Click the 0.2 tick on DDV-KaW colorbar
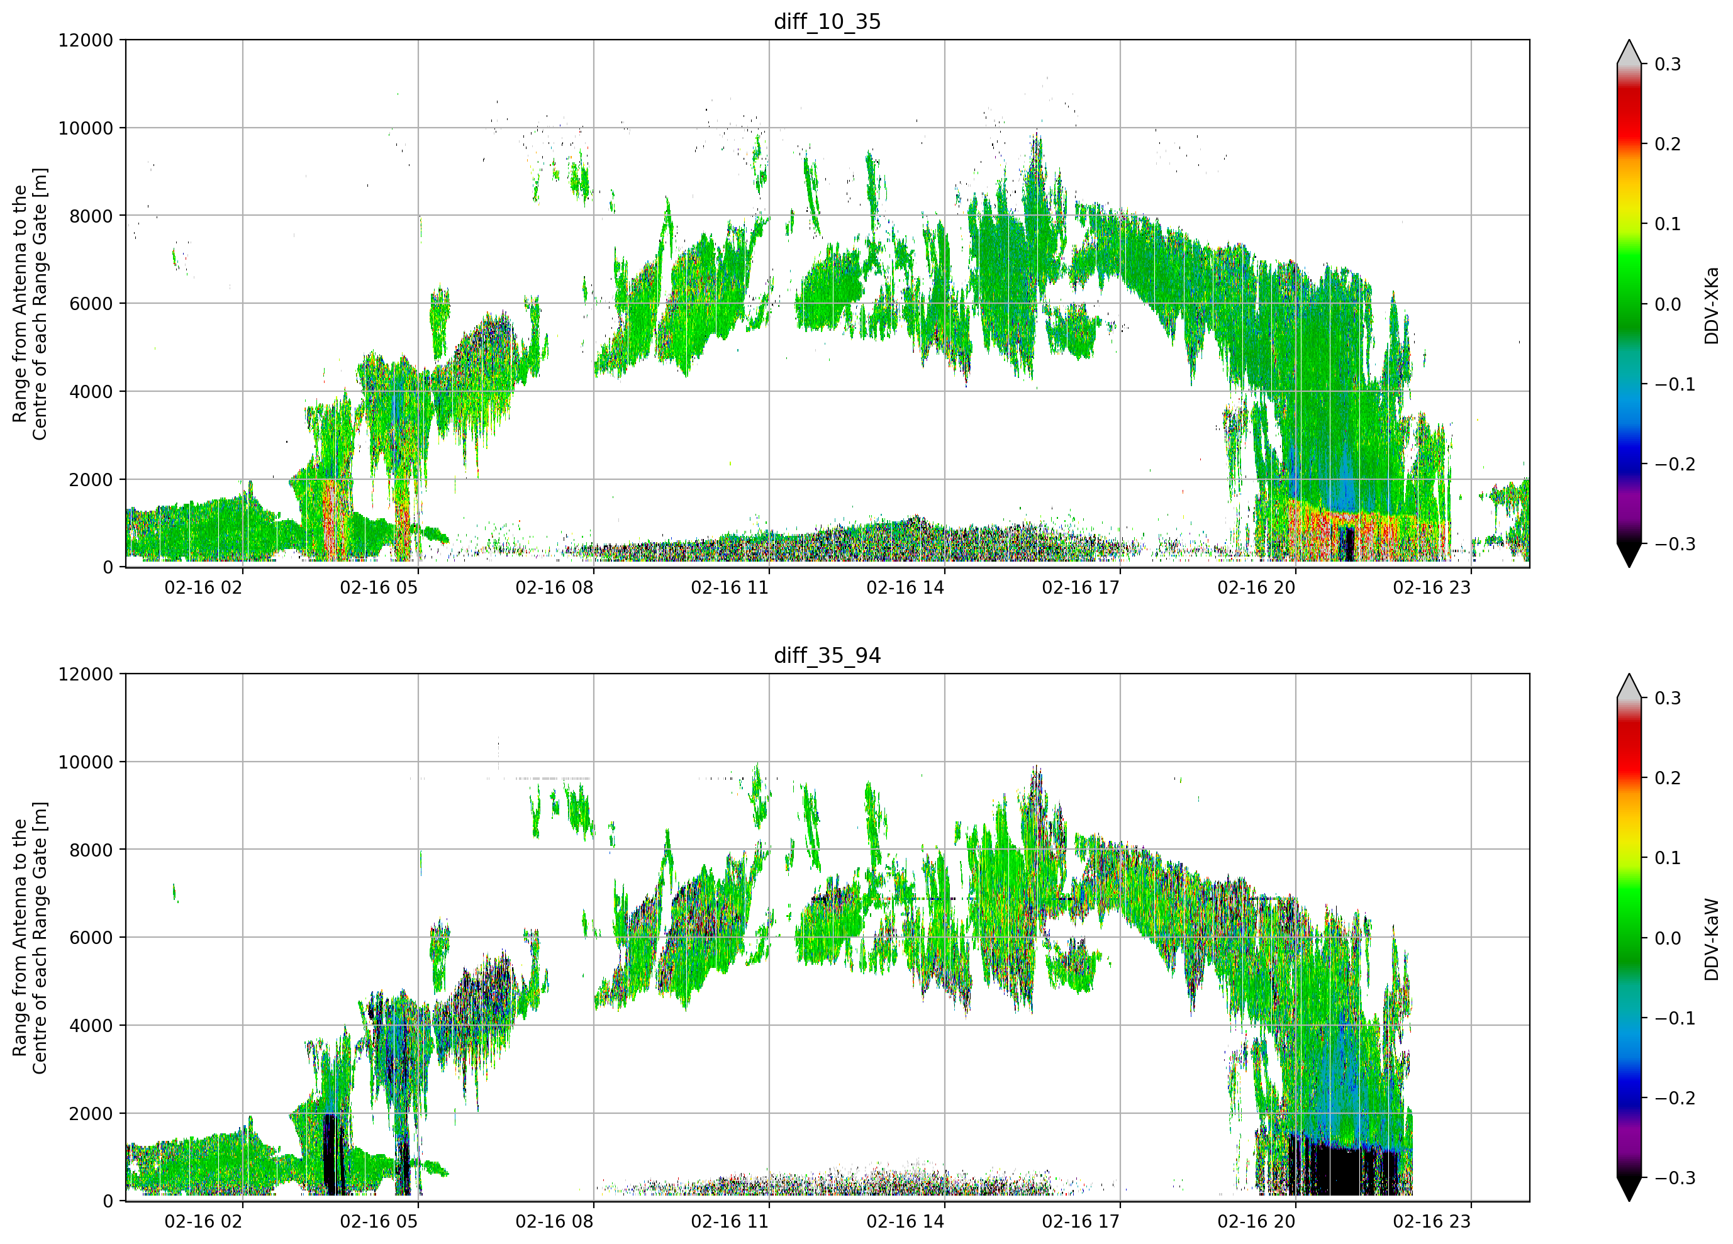The image size is (1733, 1244). [1668, 778]
